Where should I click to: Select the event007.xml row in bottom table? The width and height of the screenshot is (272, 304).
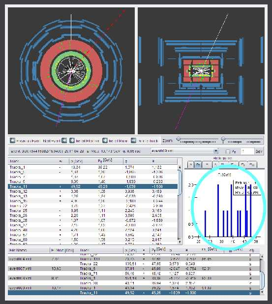coord(134,269)
